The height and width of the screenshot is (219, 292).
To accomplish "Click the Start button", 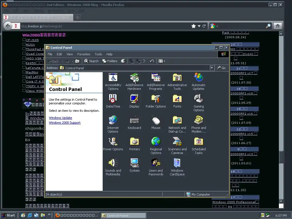I will pyautogui.click(x=9, y=215).
